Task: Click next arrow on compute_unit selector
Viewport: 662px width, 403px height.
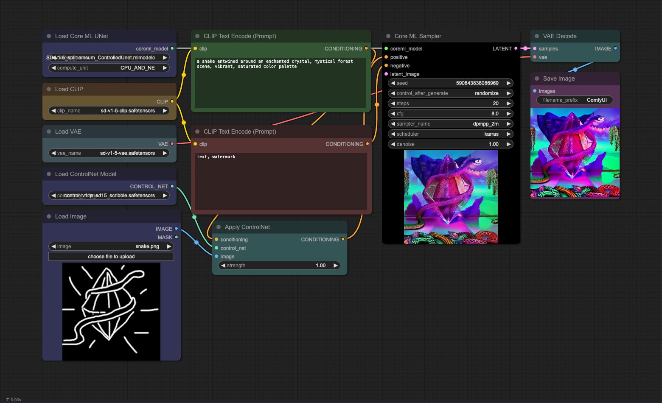Action: point(165,68)
